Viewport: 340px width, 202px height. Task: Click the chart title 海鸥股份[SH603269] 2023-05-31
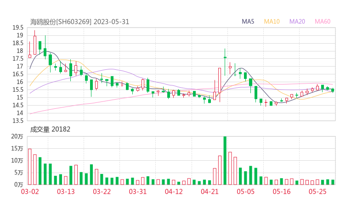pos(79,22)
